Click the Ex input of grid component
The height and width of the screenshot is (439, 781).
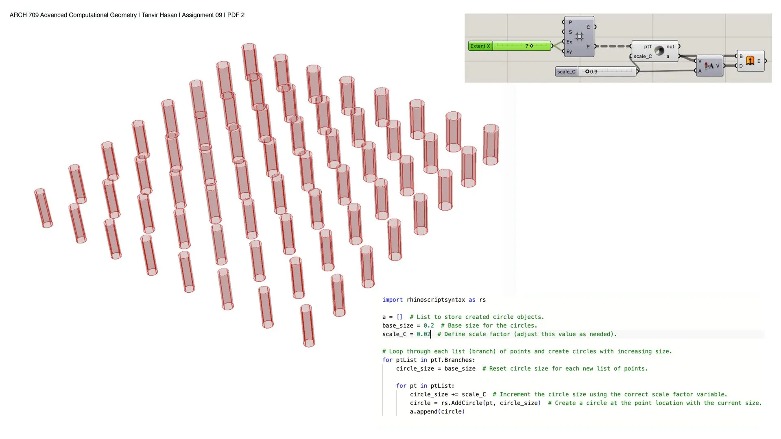(x=569, y=42)
